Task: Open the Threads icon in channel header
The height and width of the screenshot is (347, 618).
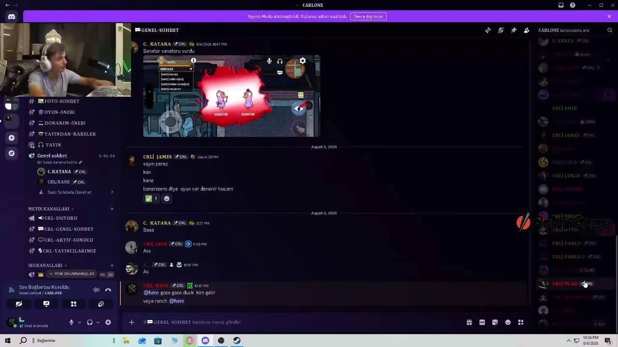Action: (488, 30)
